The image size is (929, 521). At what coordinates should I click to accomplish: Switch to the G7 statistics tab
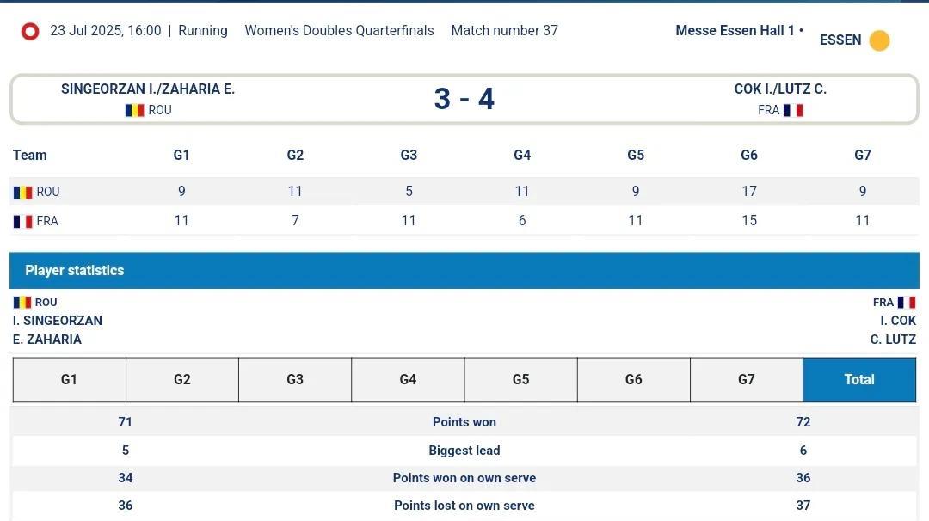[747, 380]
